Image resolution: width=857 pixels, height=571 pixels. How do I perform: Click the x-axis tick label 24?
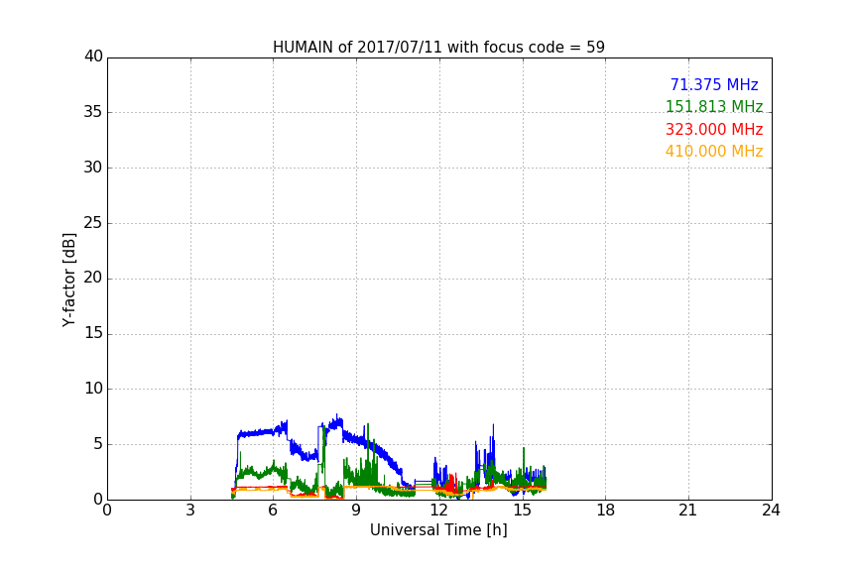(x=771, y=511)
